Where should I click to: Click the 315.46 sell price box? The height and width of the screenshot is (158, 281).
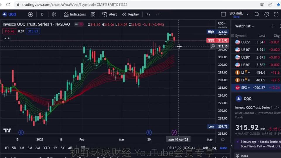(x=9, y=31)
